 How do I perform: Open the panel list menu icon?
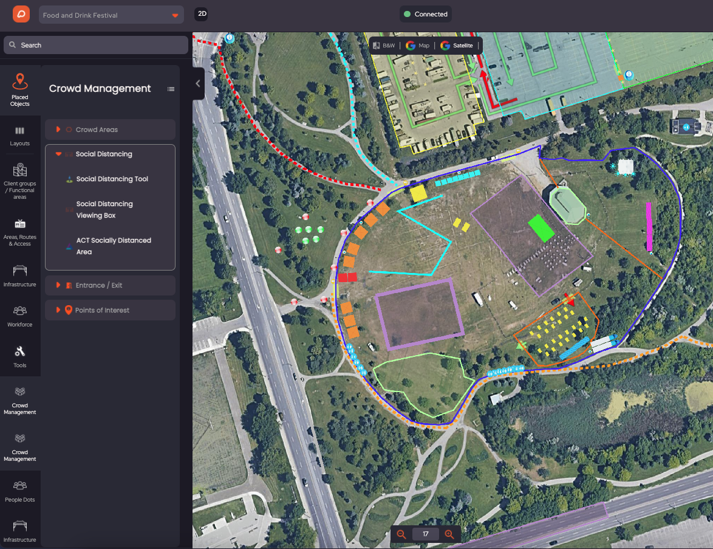coord(171,89)
